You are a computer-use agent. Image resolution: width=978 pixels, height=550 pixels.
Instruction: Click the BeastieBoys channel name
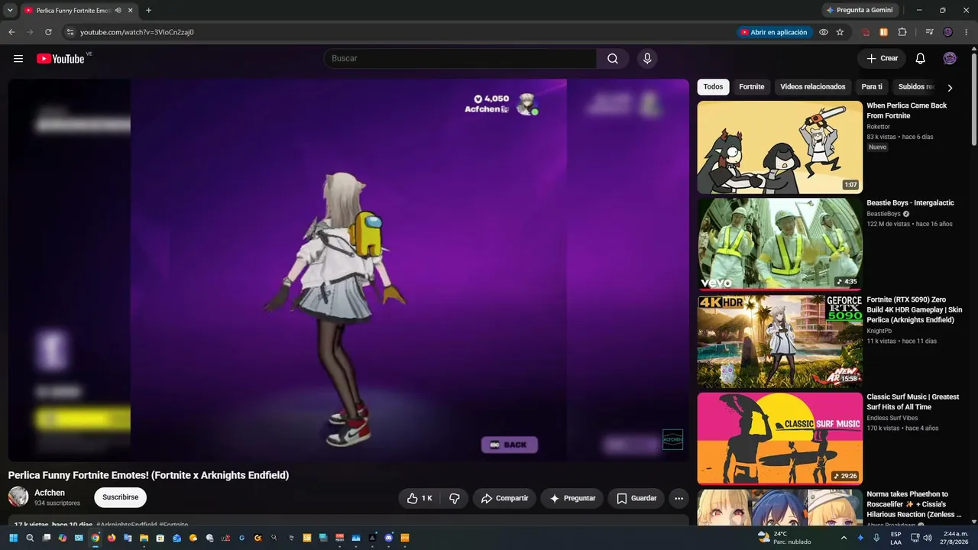tap(884, 214)
